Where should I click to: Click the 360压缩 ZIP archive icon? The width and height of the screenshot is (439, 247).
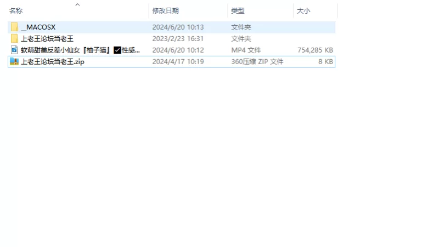point(14,61)
